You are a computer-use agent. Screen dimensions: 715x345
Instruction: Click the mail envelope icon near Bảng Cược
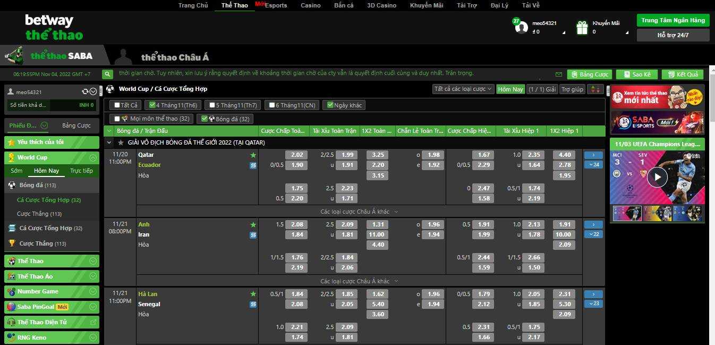click(559, 74)
